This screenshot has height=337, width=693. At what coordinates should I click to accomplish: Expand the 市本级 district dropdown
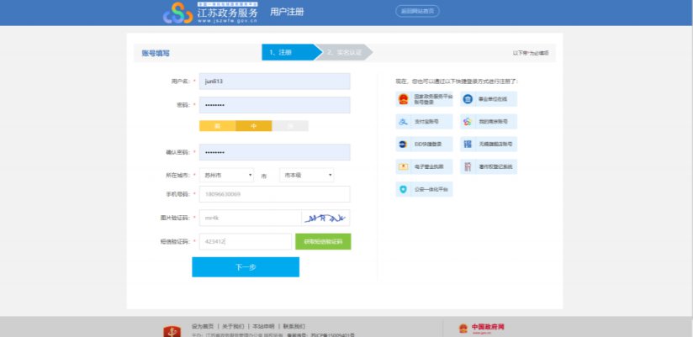tap(306, 175)
